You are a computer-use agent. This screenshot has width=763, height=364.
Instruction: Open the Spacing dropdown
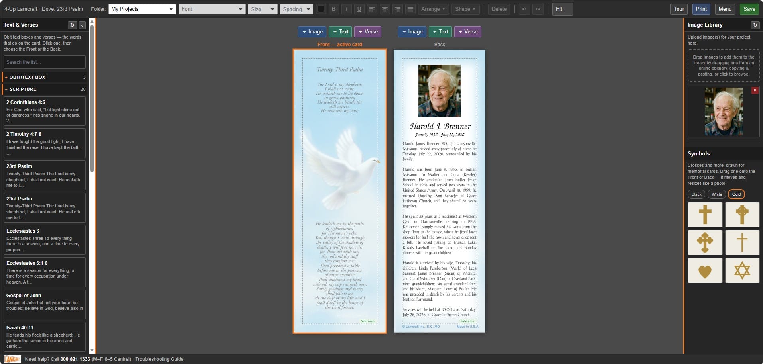pos(296,9)
